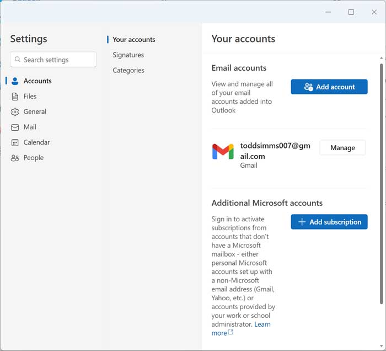Minimize the Settings window

[328, 12]
